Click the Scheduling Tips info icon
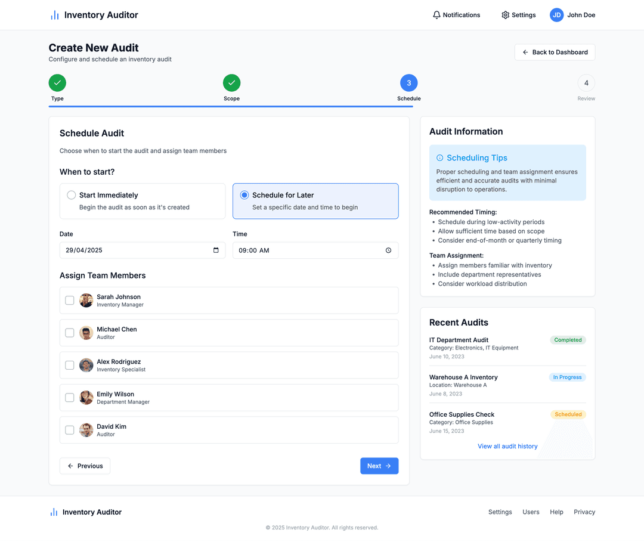 click(x=440, y=158)
